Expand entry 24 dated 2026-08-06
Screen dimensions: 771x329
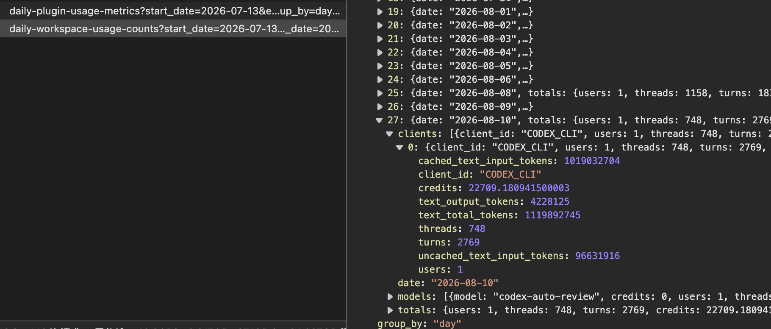pyautogui.click(x=380, y=80)
